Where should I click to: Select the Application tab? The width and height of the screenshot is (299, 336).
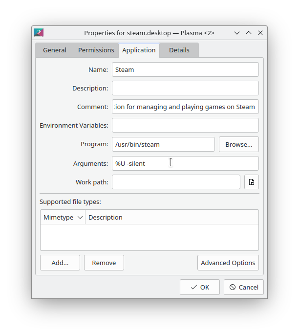(139, 50)
